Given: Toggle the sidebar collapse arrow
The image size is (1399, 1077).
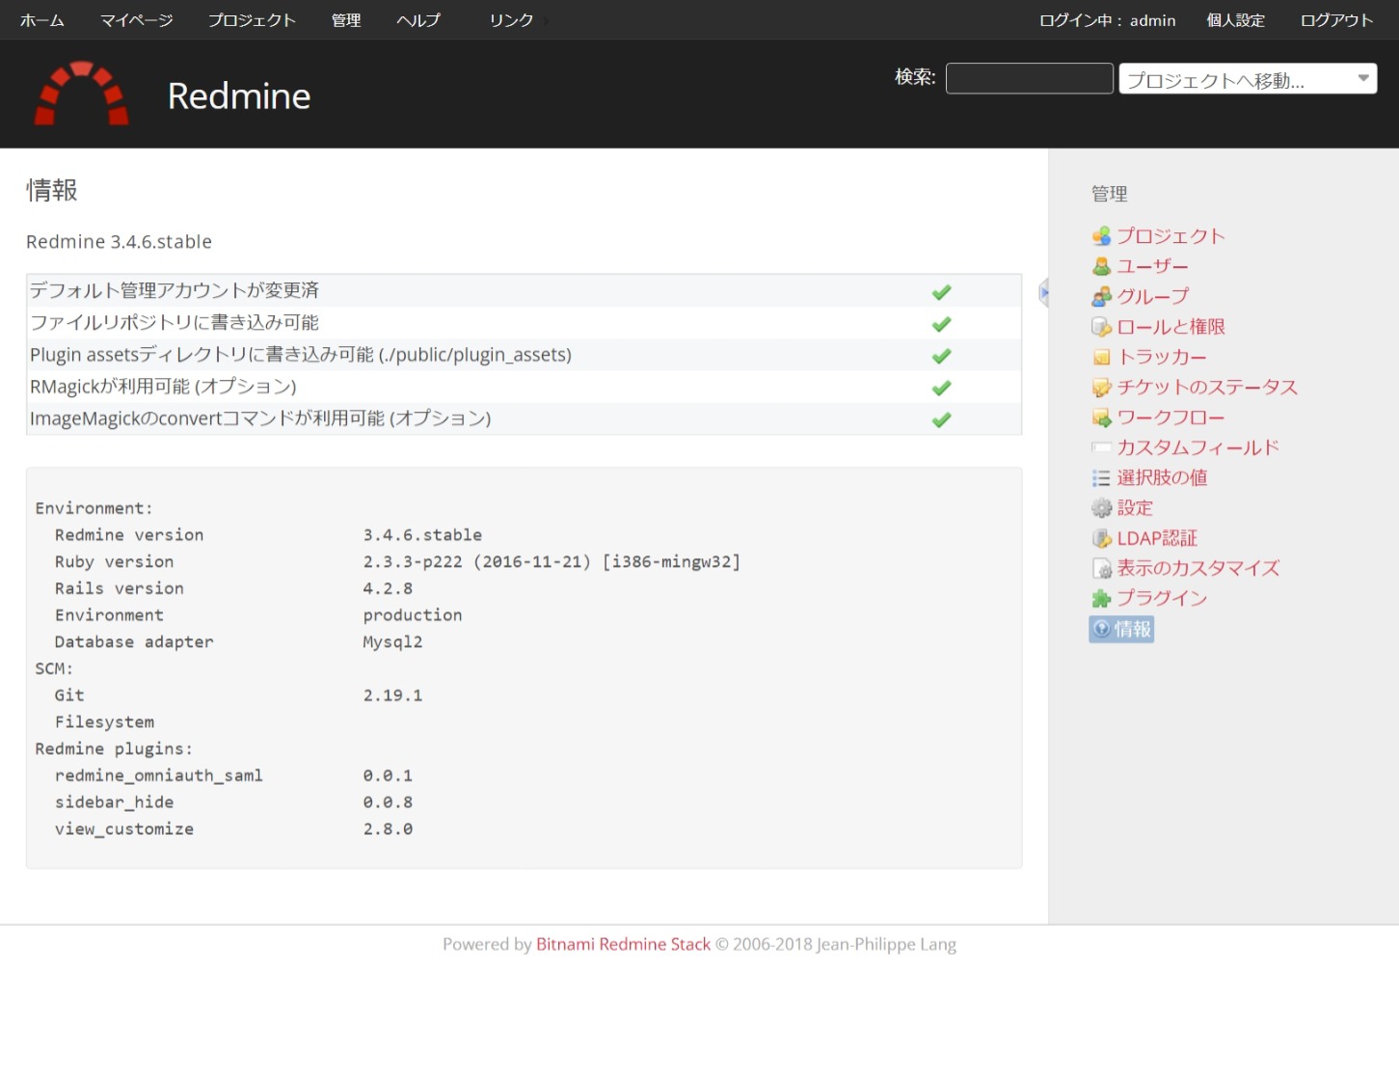Looking at the screenshot, I should (x=1044, y=292).
